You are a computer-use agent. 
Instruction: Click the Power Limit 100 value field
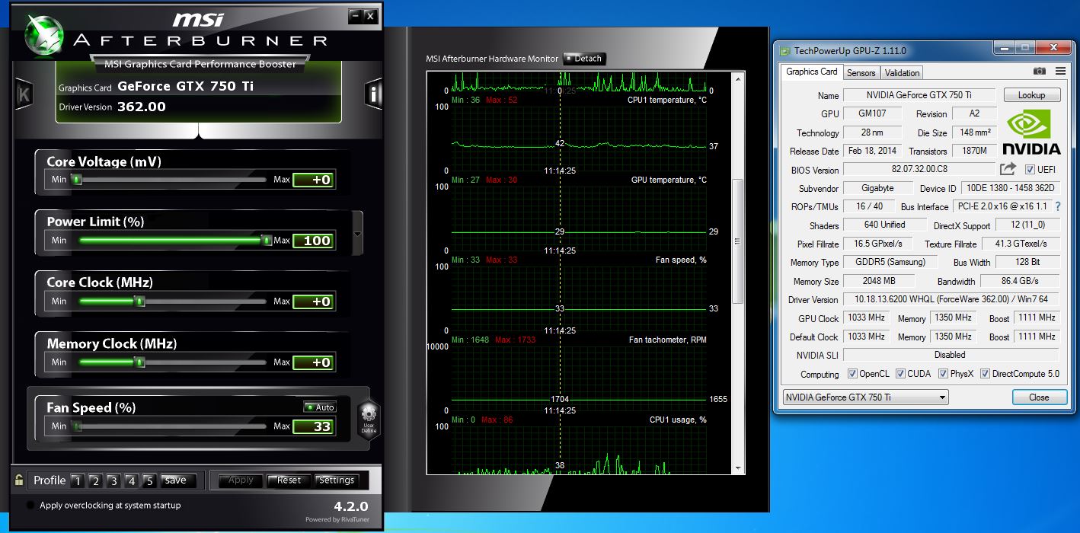click(x=314, y=241)
